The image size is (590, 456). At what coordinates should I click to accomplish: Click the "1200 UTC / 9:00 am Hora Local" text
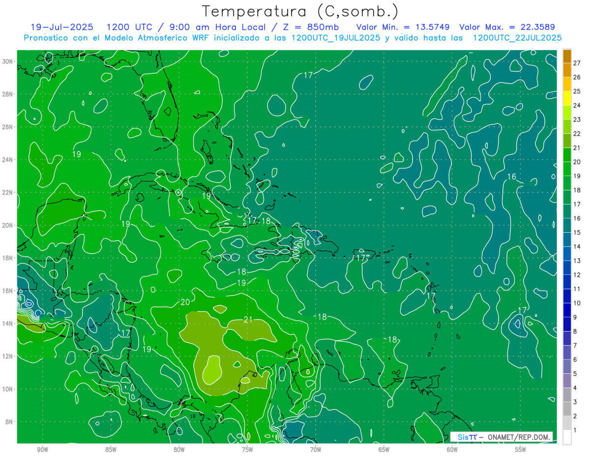point(186,27)
